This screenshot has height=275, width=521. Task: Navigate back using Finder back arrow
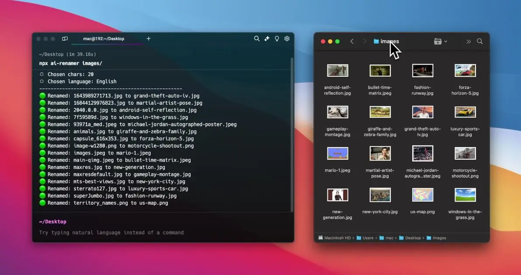click(352, 41)
